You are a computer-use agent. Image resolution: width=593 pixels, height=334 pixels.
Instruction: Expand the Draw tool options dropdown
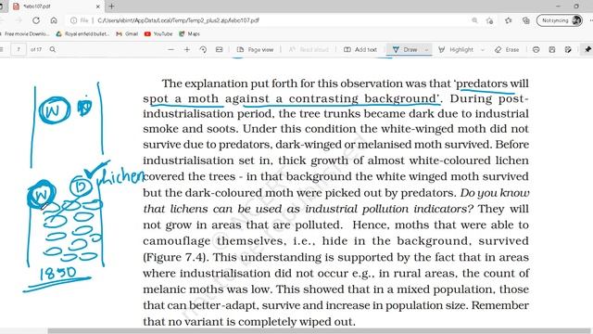(426, 49)
